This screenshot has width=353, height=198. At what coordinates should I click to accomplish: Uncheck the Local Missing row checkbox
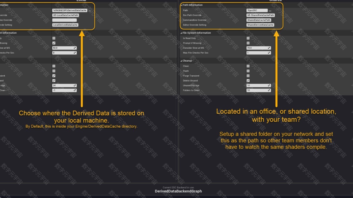54,43
